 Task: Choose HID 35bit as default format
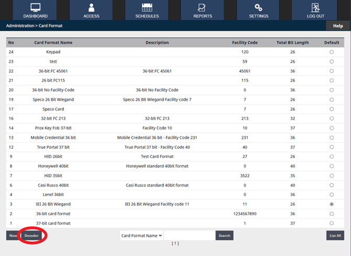click(332, 176)
